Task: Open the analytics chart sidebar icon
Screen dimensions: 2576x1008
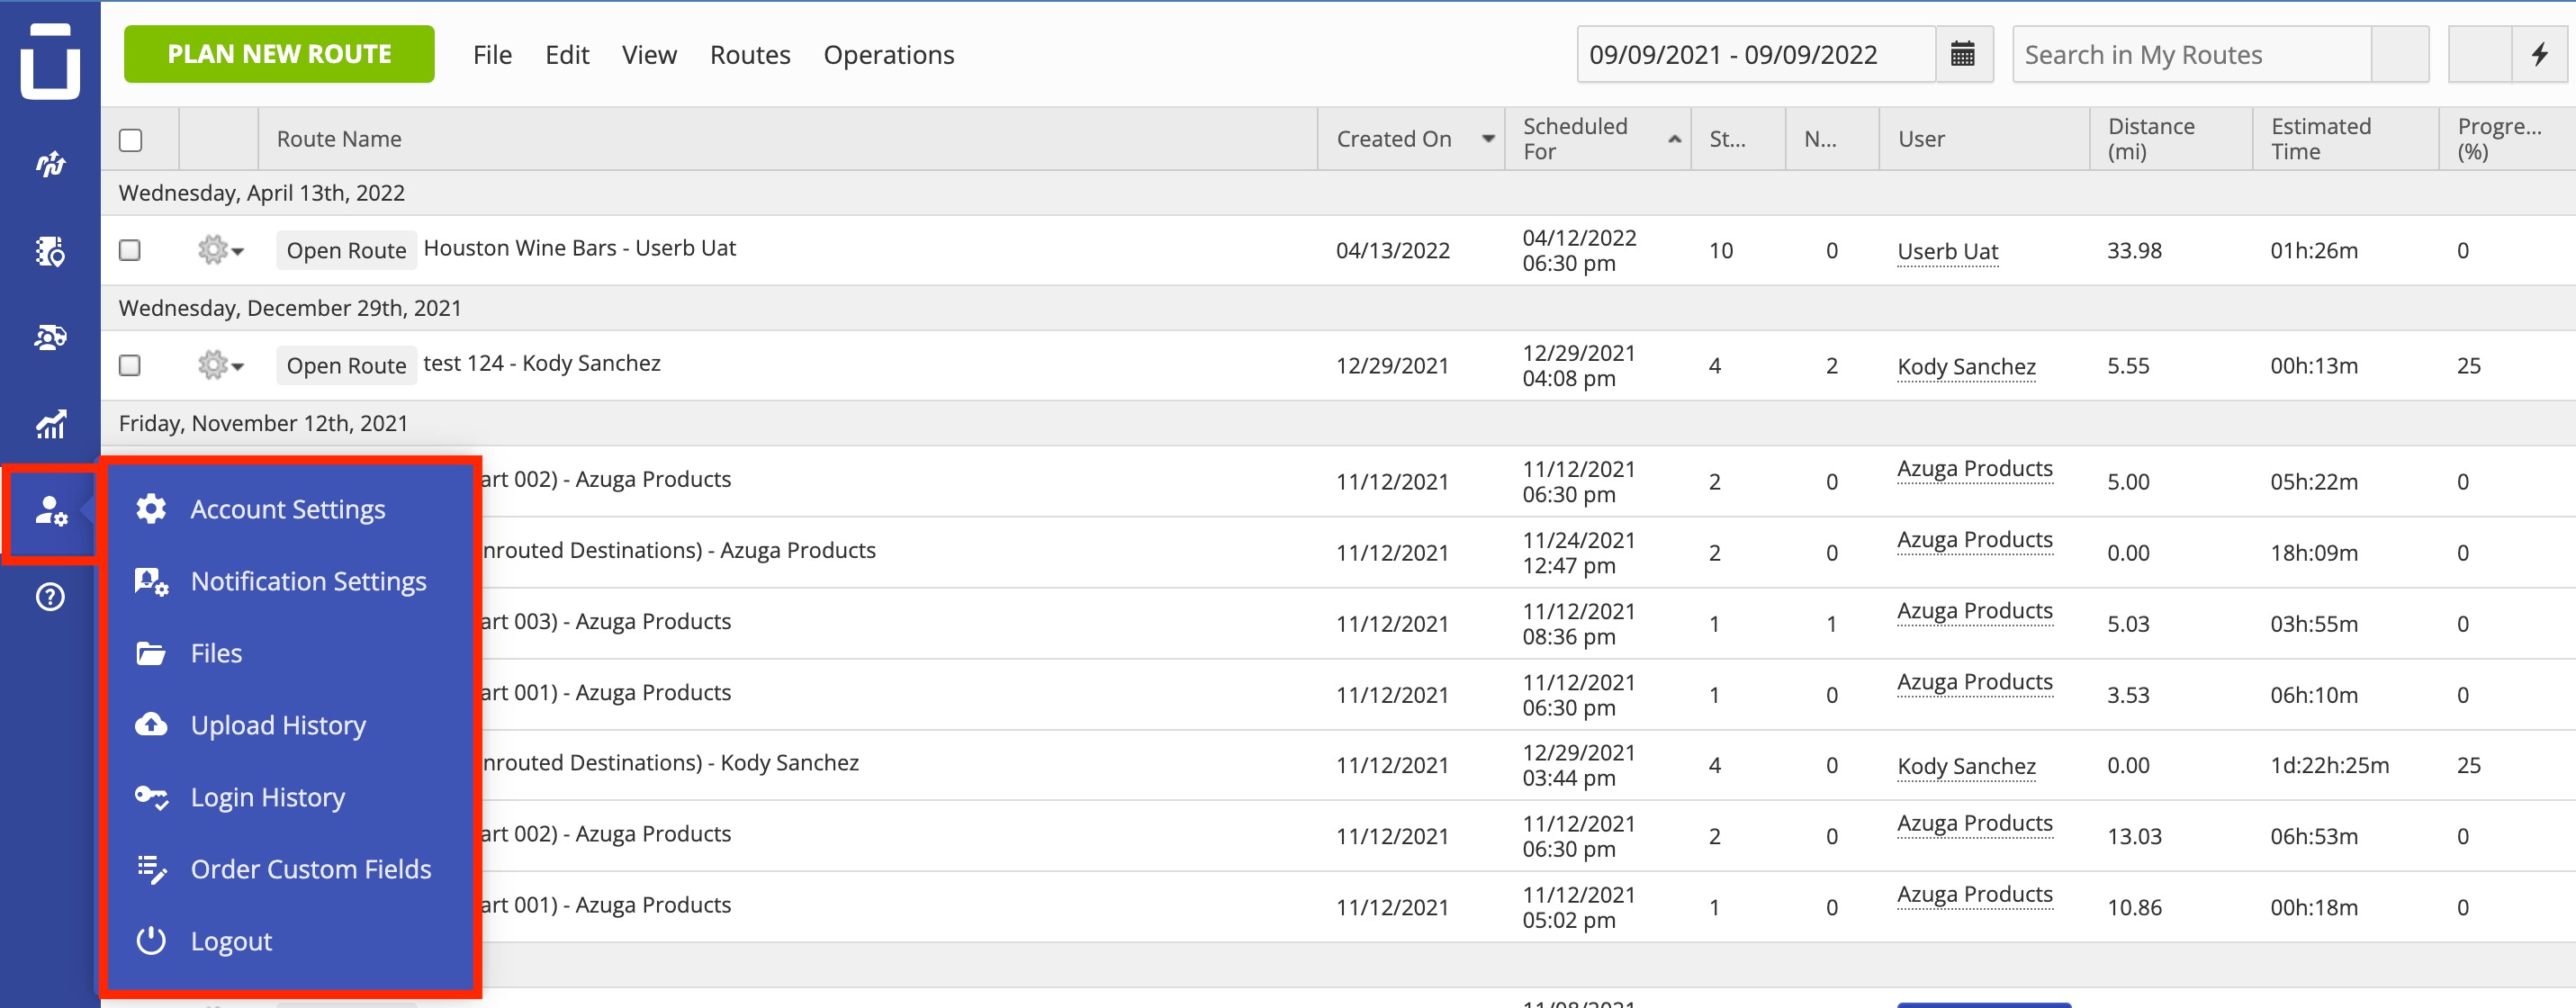Action: 50,424
